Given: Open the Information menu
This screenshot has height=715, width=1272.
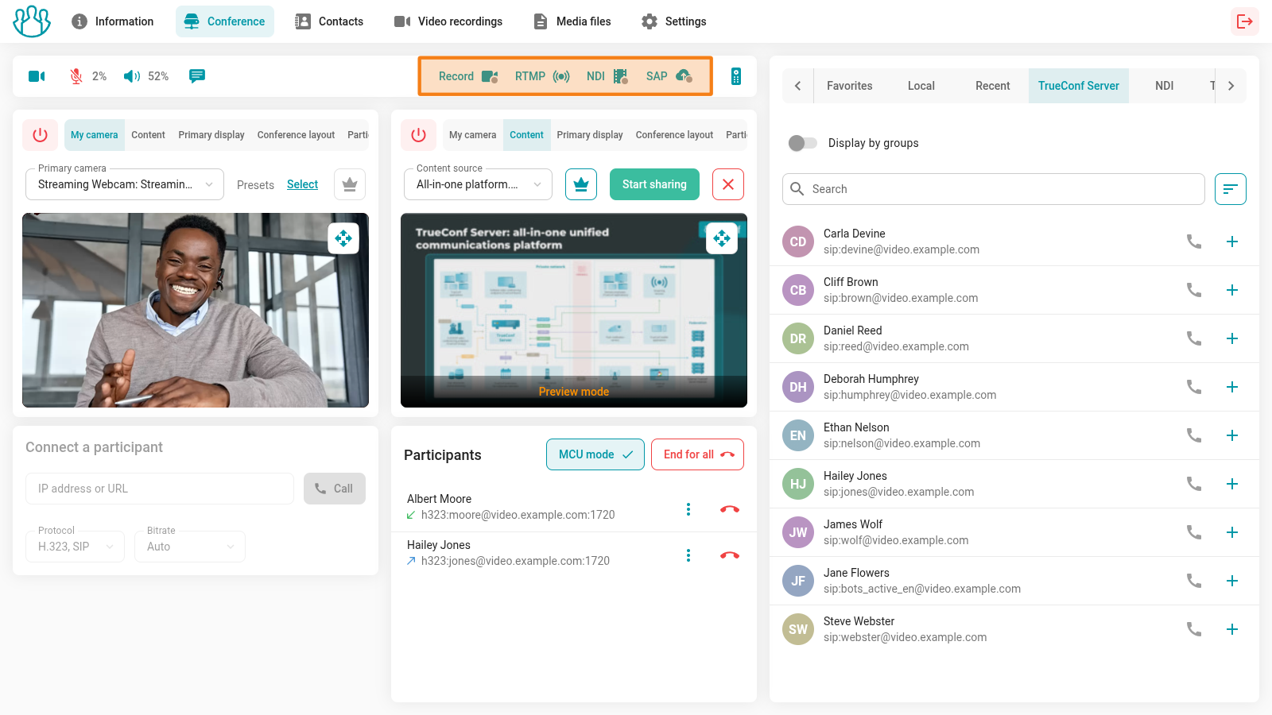Looking at the screenshot, I should point(112,21).
